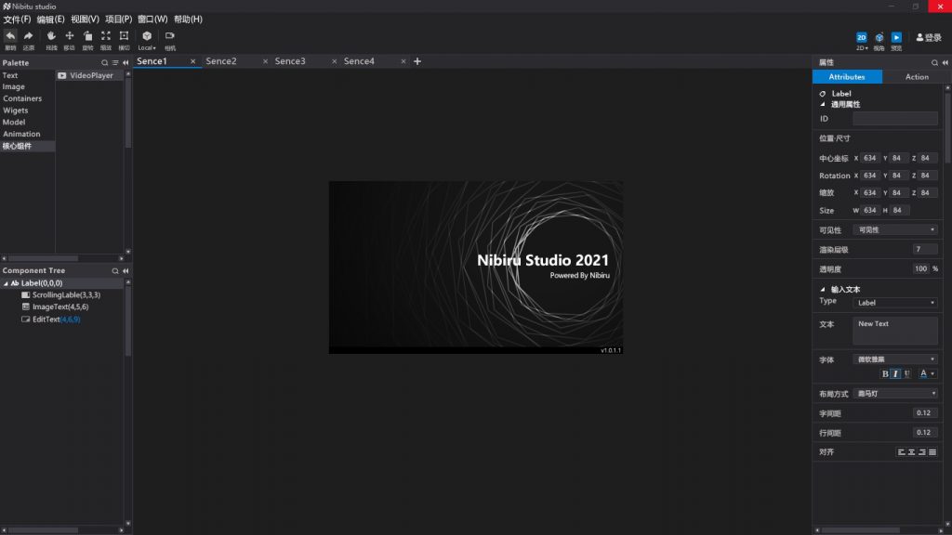Open the font color picker
The height and width of the screenshot is (535, 952).
[926, 373]
